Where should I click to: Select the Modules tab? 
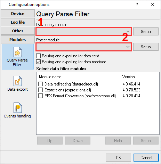(x=18, y=40)
